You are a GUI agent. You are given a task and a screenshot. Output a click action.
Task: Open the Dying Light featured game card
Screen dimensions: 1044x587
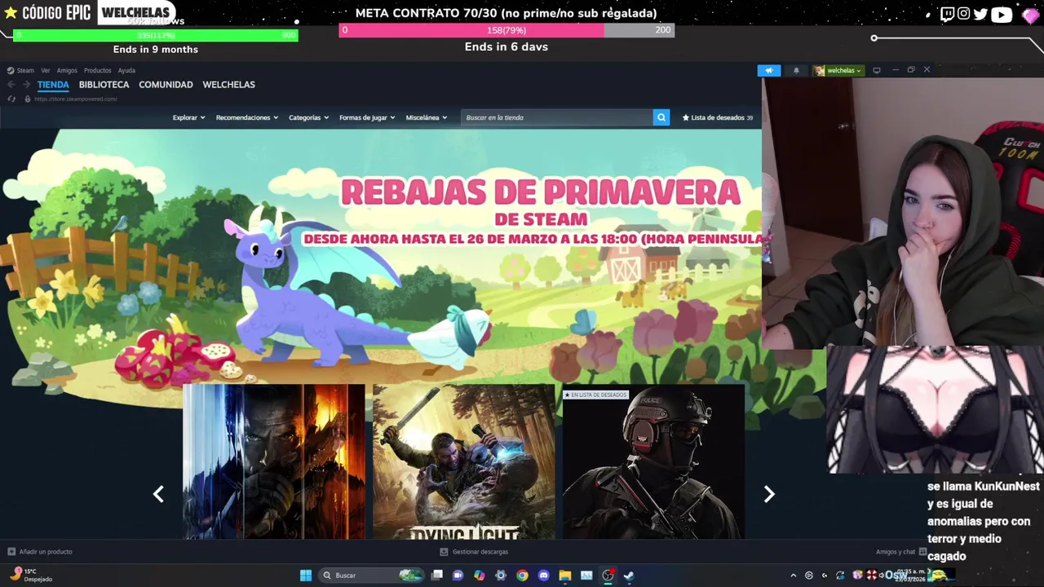[463, 461]
